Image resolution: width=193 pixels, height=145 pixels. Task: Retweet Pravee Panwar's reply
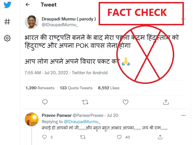pyautogui.click(x=83, y=137)
